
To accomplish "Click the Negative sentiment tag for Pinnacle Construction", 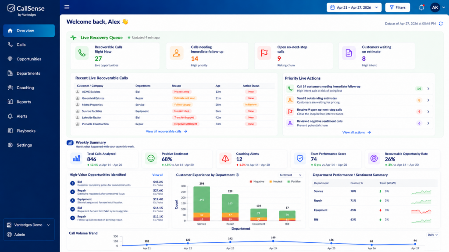I will pos(185,124).
